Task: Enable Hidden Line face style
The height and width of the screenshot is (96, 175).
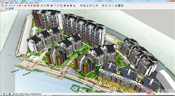Action: [113, 6]
